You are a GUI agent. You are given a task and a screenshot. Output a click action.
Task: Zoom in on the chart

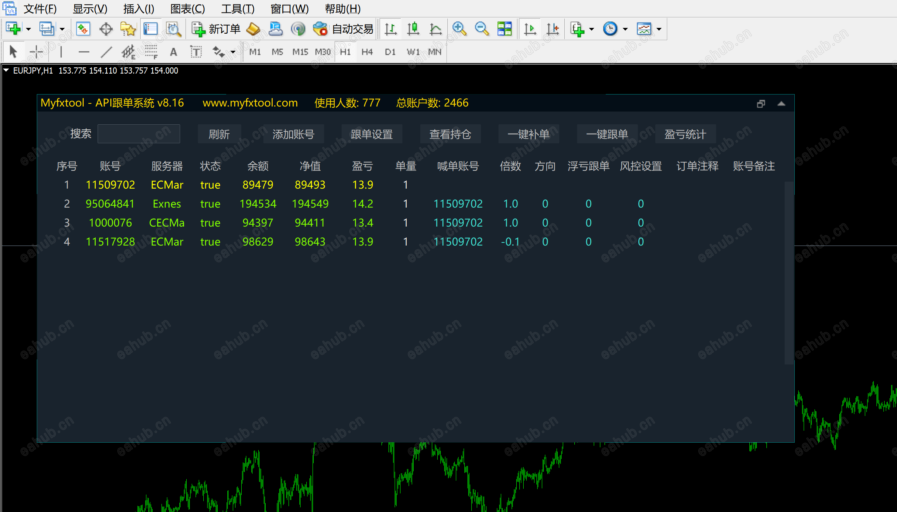coord(459,29)
